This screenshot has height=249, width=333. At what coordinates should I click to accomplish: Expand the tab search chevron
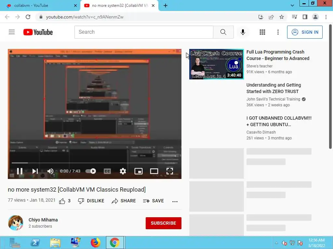[x=292, y=6]
